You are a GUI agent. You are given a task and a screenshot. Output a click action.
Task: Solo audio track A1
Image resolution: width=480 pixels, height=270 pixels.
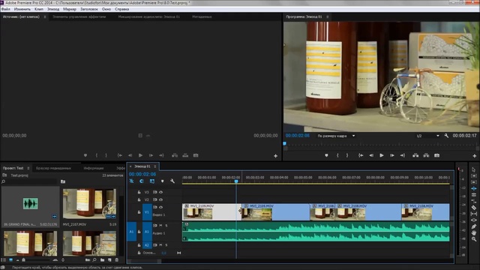click(166, 225)
